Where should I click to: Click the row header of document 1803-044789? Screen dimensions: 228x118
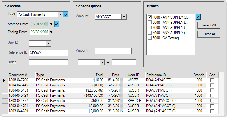point(5,111)
